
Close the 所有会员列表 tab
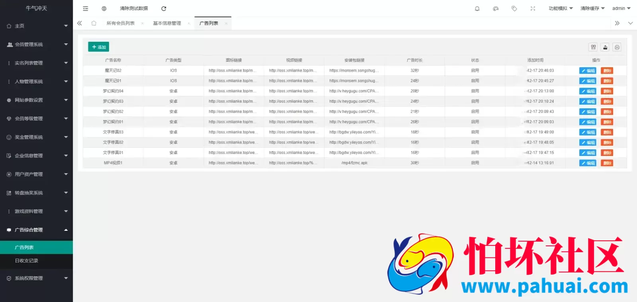142,23
